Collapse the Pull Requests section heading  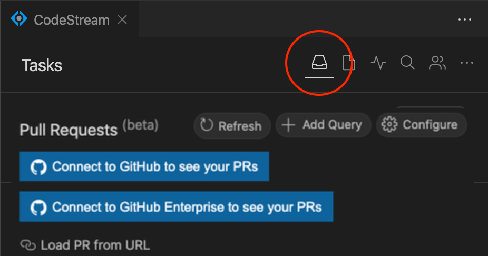coord(68,130)
